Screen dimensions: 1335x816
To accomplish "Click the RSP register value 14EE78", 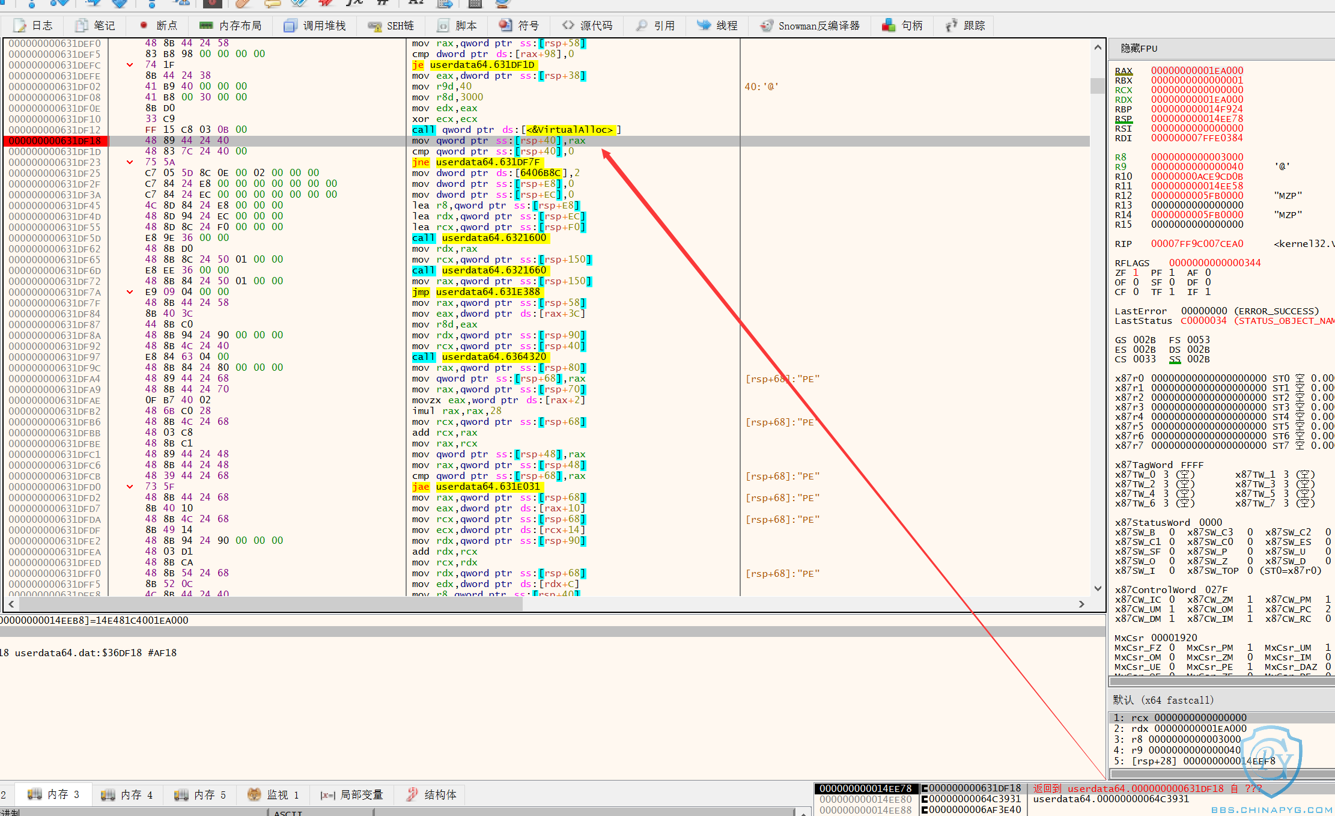I will coord(1197,118).
